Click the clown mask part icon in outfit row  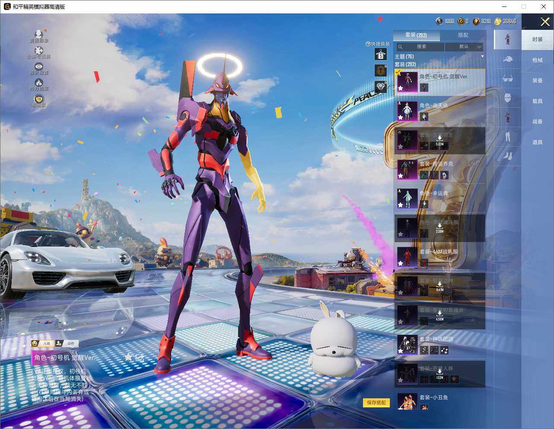pyautogui.click(x=444, y=175)
